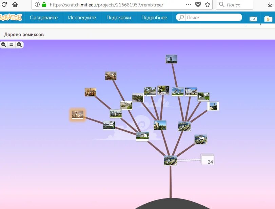Open browser downloads arrow icon

tap(270, 4)
